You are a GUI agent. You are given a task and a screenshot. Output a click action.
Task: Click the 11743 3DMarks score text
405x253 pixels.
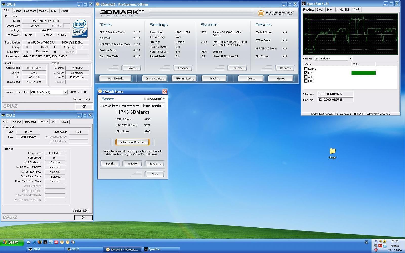click(x=132, y=112)
